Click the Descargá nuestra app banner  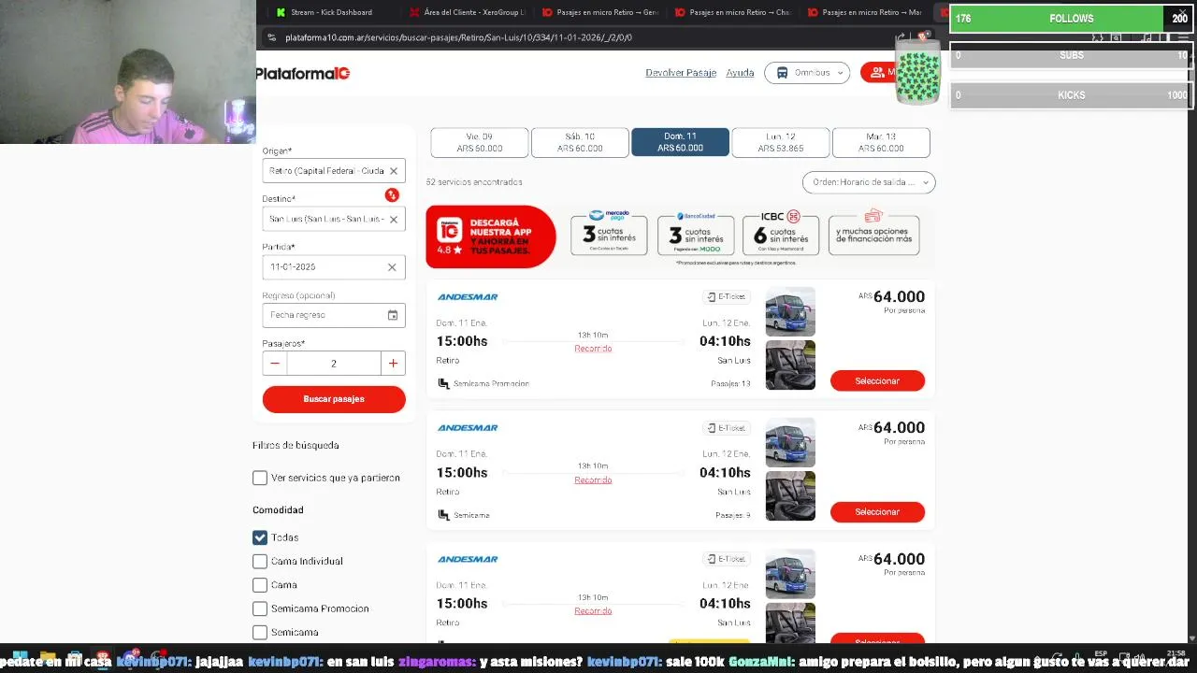point(491,236)
